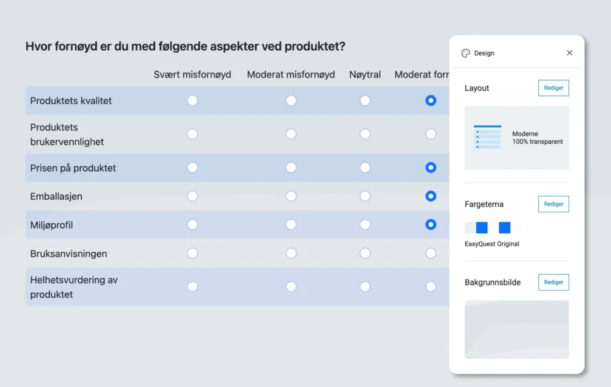Select Svært misfornøyd for Miljøprofil
The image size is (611, 387).
[192, 225]
